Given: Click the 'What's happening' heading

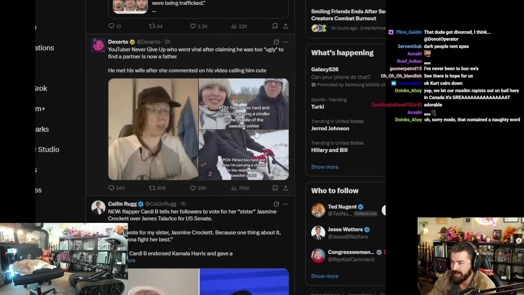Looking at the screenshot, I should [x=342, y=53].
